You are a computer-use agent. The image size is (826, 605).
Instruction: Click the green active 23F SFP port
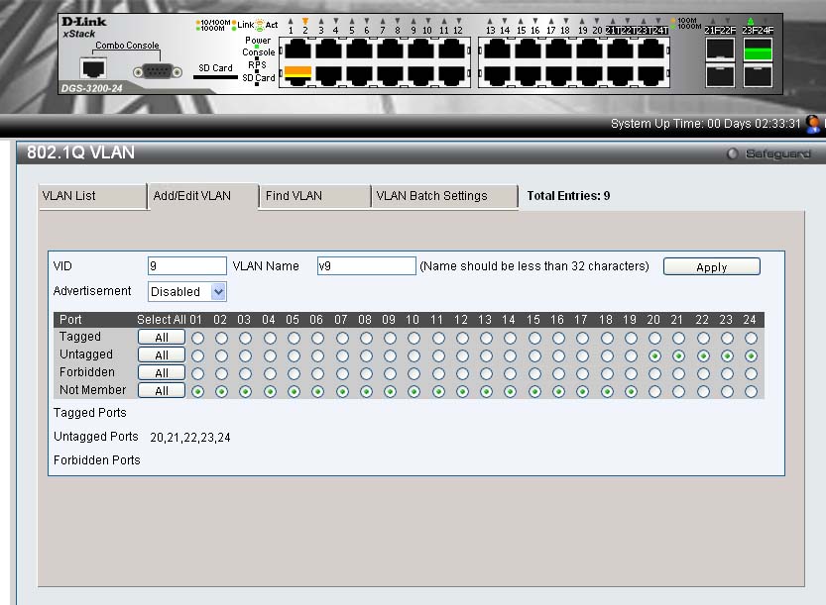point(758,50)
